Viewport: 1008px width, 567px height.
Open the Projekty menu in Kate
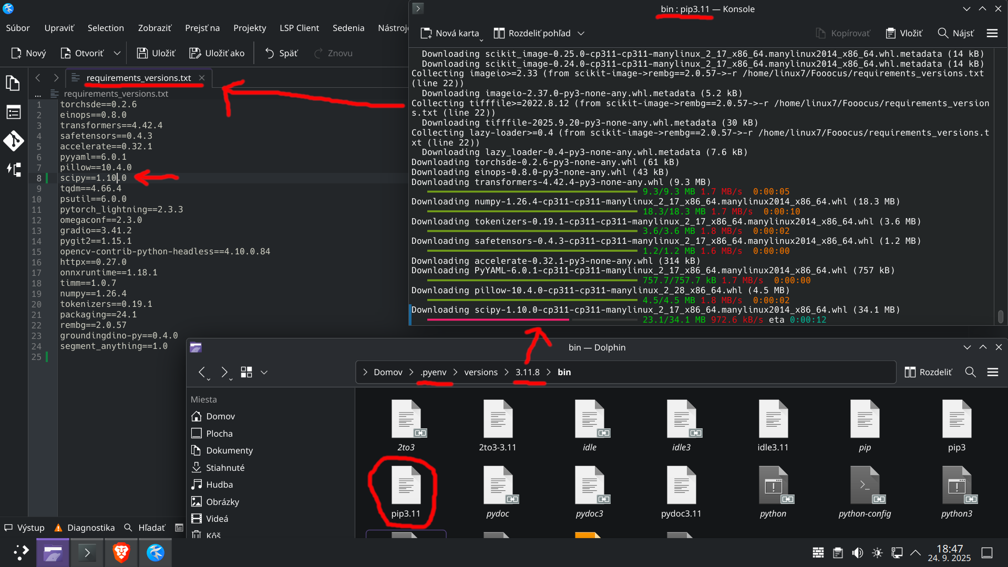[x=249, y=28]
